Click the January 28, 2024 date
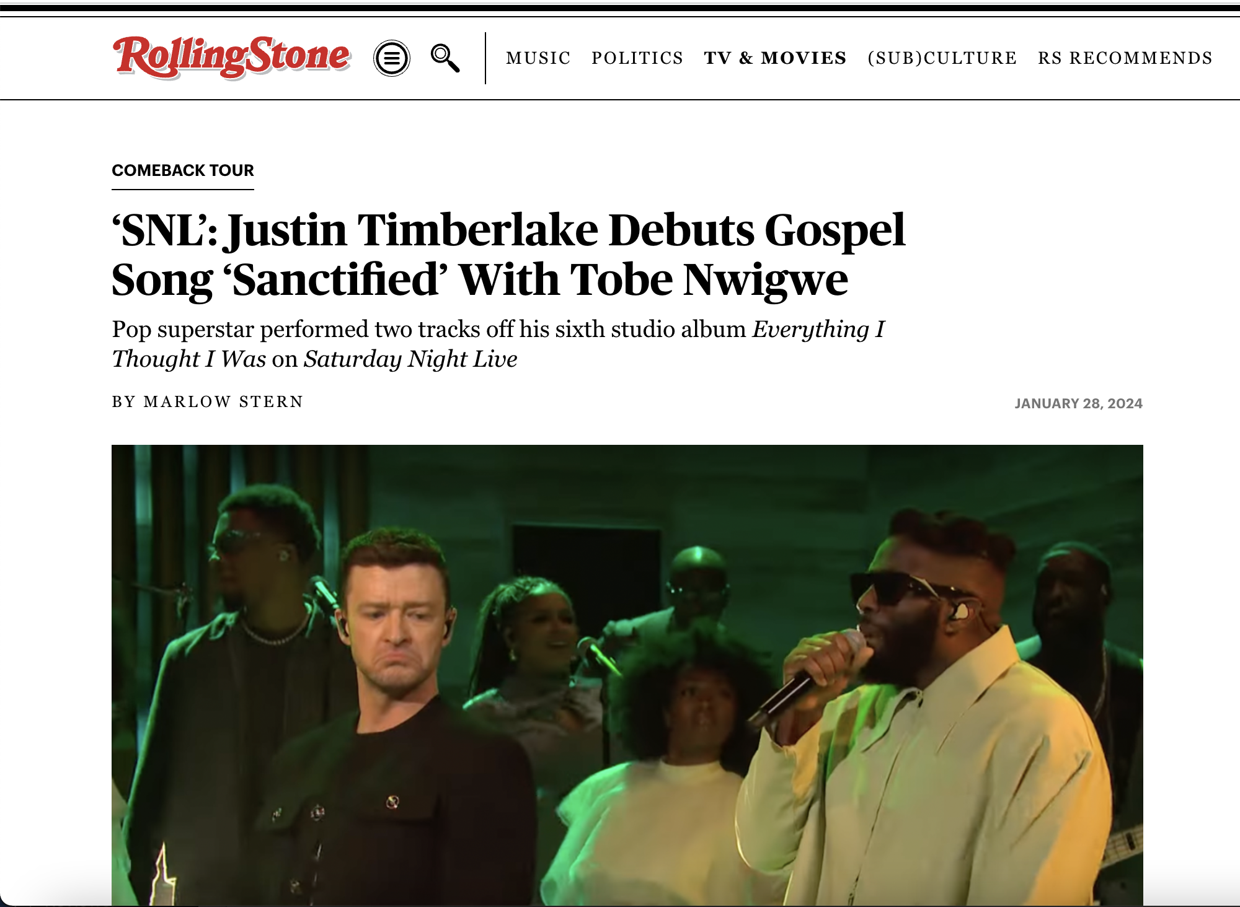Image resolution: width=1240 pixels, height=907 pixels. [x=1078, y=403]
